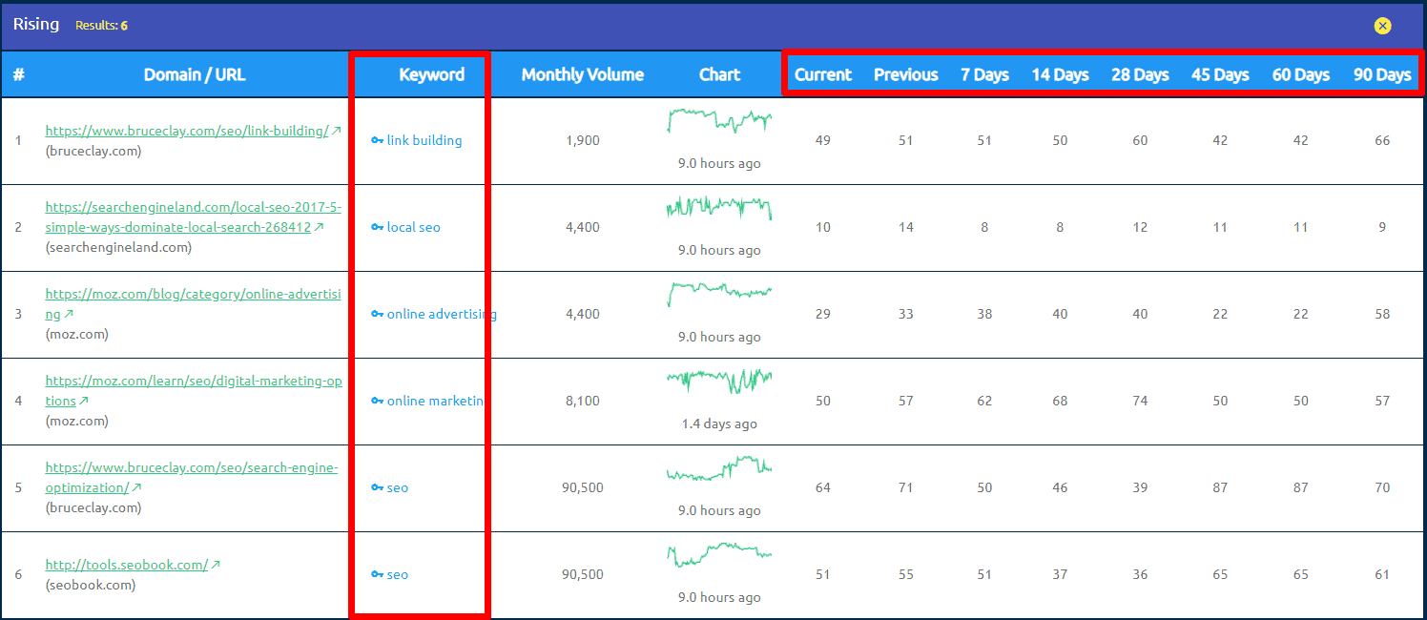The width and height of the screenshot is (1427, 620).
Task: Click the "8,100" monthly volume value
Action: click(x=583, y=401)
